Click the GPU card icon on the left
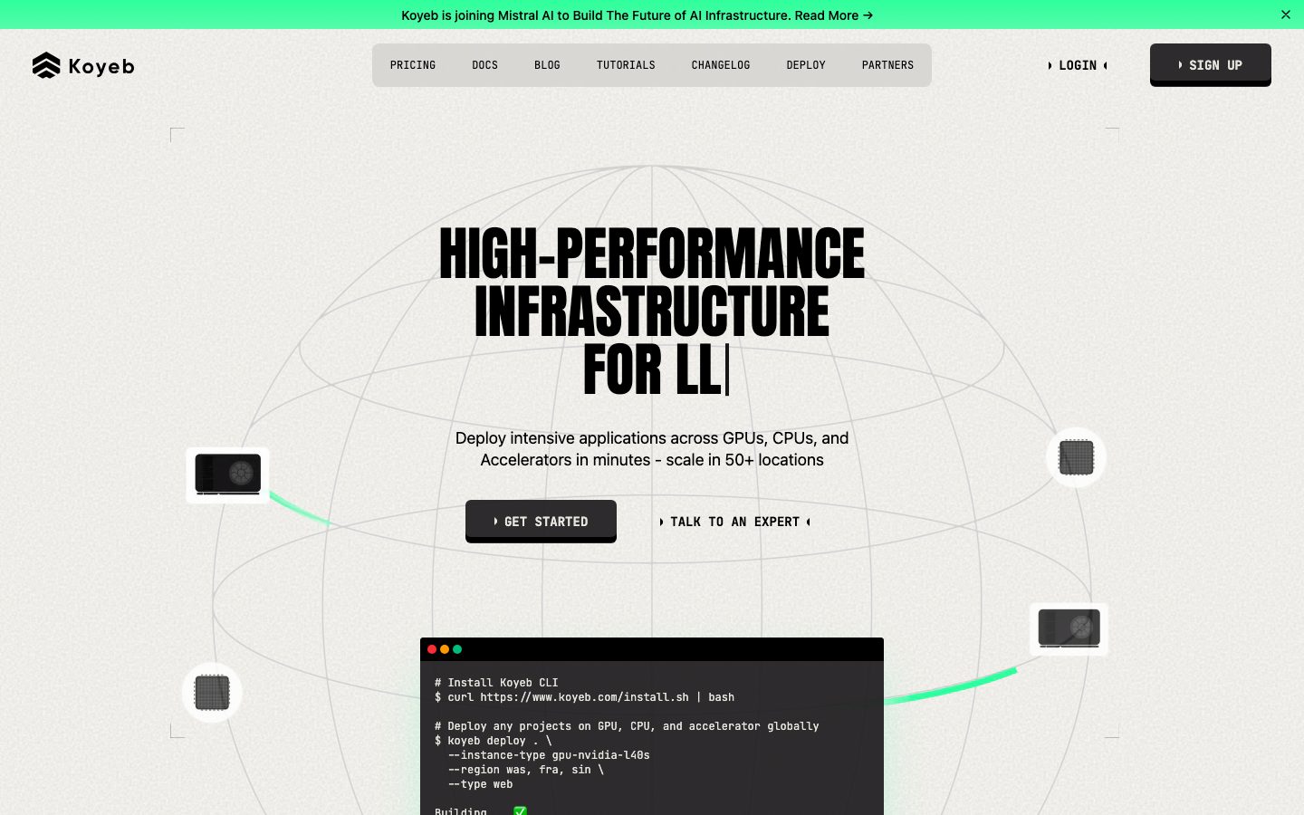1304x815 pixels. [227, 475]
